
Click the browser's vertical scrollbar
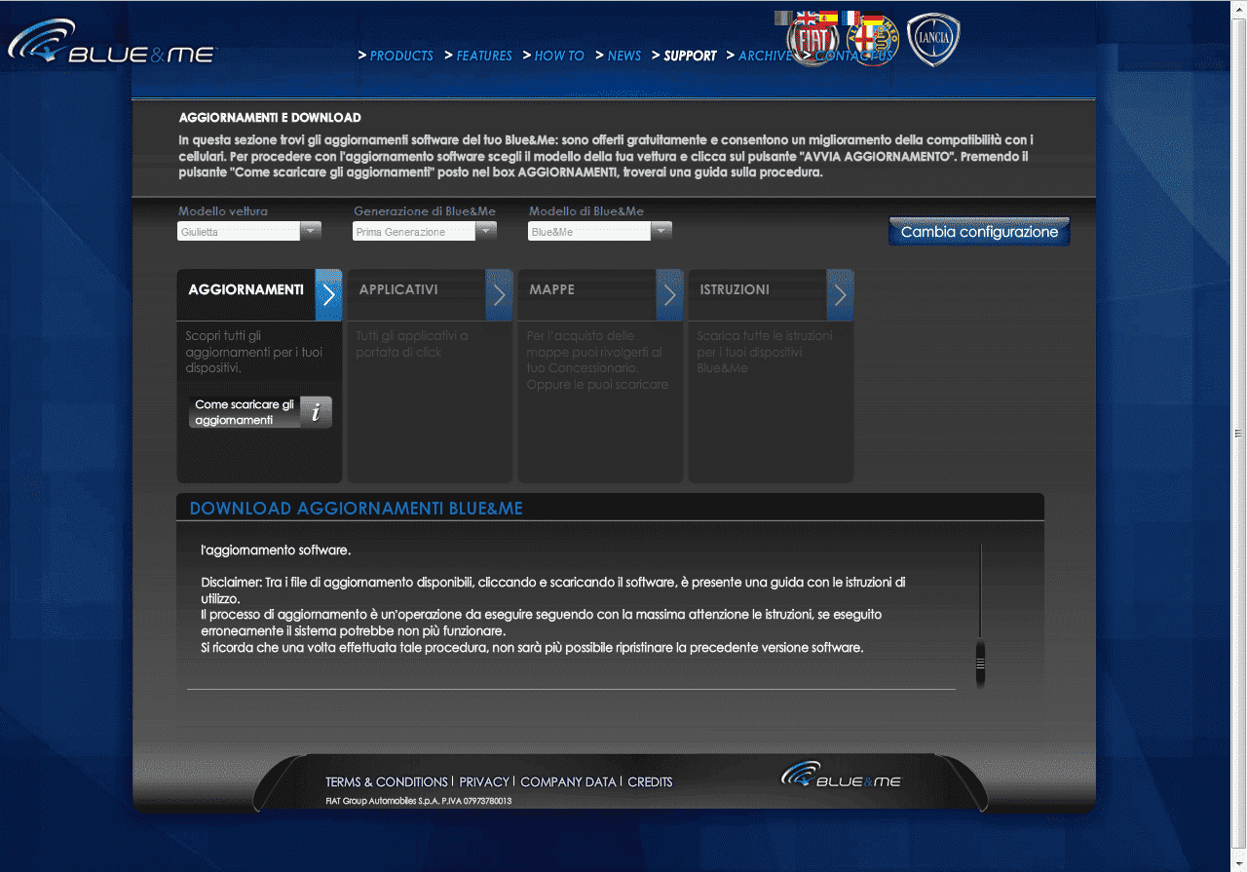pyautogui.click(x=1239, y=436)
